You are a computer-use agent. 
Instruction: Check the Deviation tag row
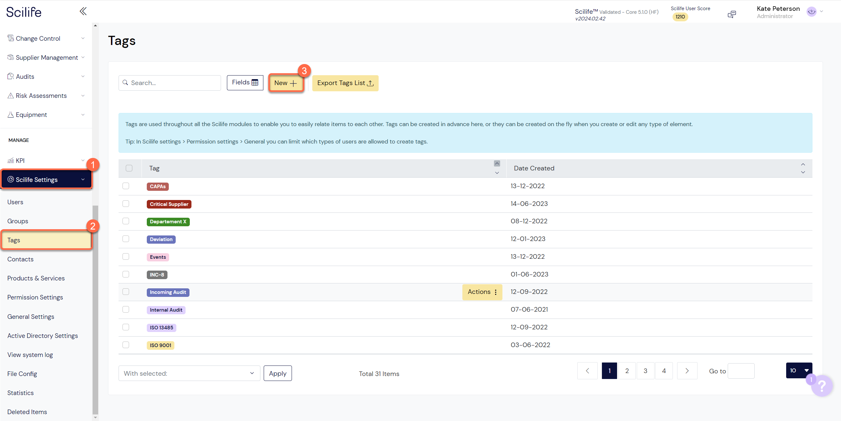[x=126, y=239]
